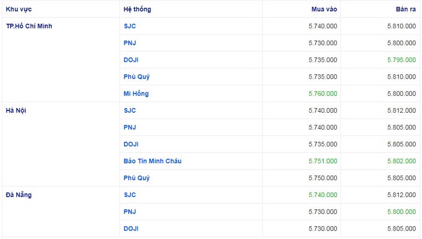Select the Hệ thống column header
Screen dimensions: 422x239
click(137, 9)
